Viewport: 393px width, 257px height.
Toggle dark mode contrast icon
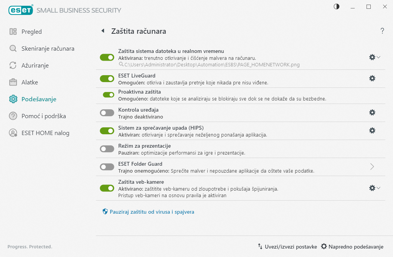click(337, 7)
